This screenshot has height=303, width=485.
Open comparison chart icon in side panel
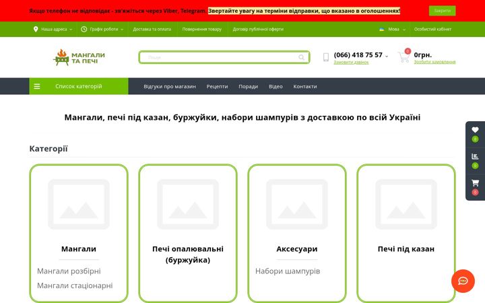point(475,156)
